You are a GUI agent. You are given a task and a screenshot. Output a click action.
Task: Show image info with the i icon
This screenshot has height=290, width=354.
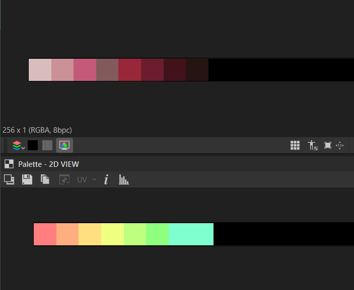click(x=106, y=179)
